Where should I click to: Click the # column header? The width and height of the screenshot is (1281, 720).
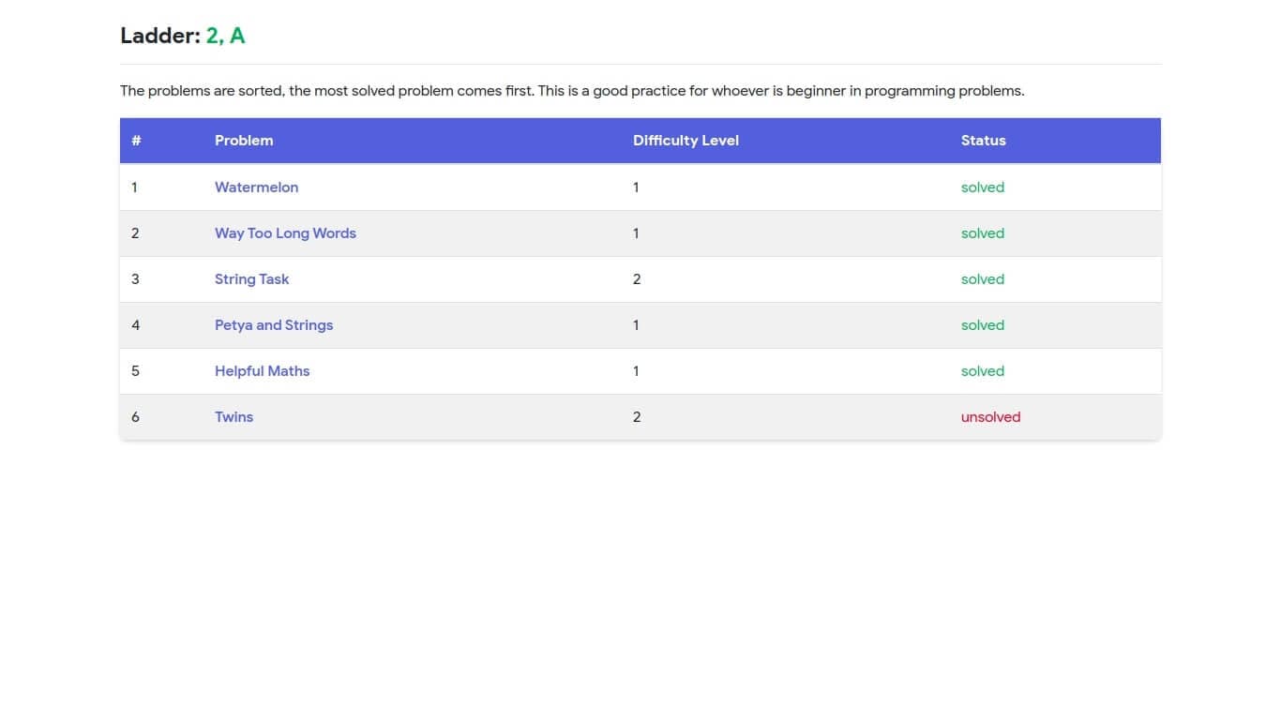[x=136, y=141]
